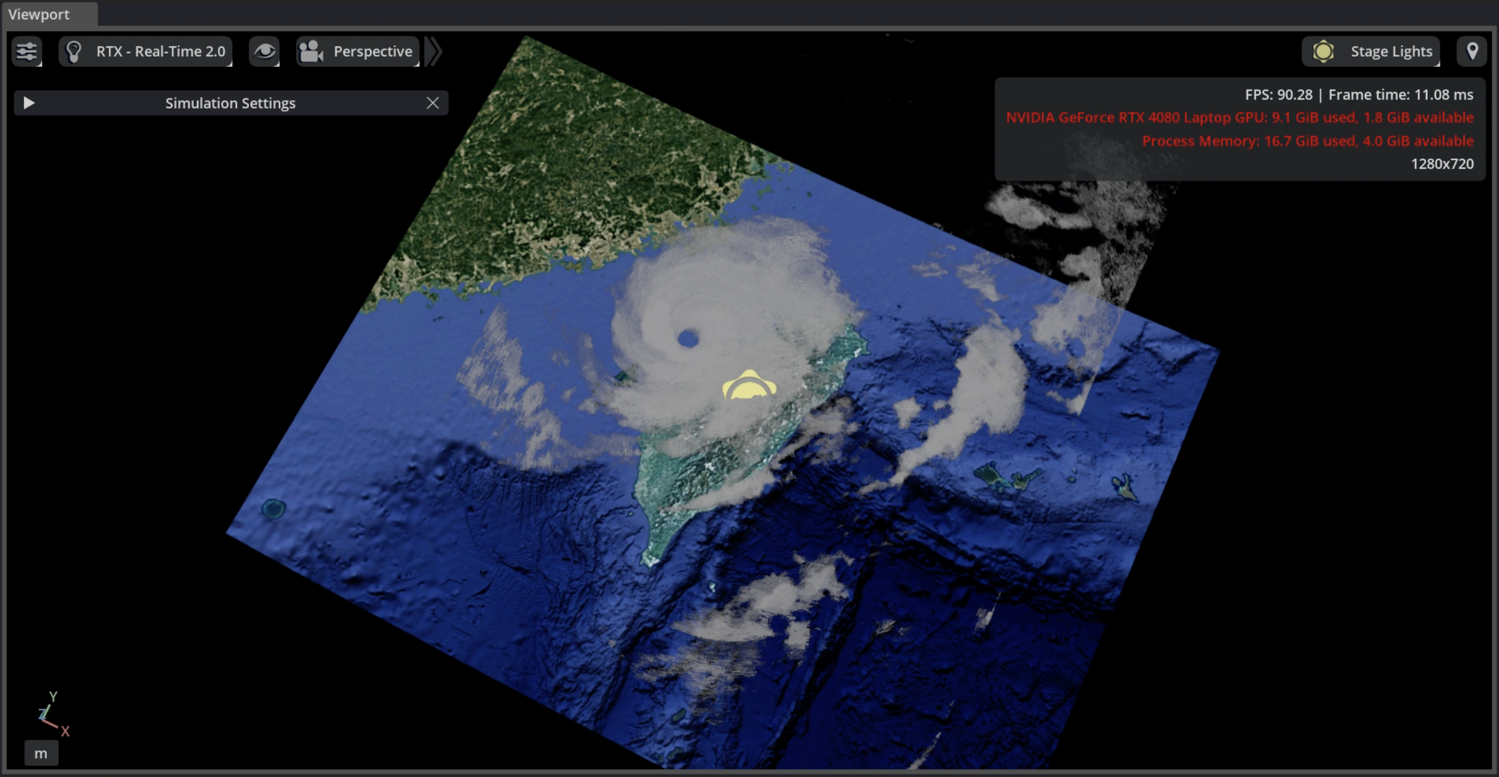Screen dimensions: 1499x777
Task: Expand the Simulation Settings triangle
Action: click(28, 103)
